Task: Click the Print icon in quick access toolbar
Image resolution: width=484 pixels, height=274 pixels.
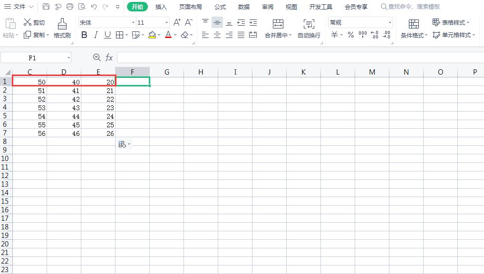Action: (70, 7)
